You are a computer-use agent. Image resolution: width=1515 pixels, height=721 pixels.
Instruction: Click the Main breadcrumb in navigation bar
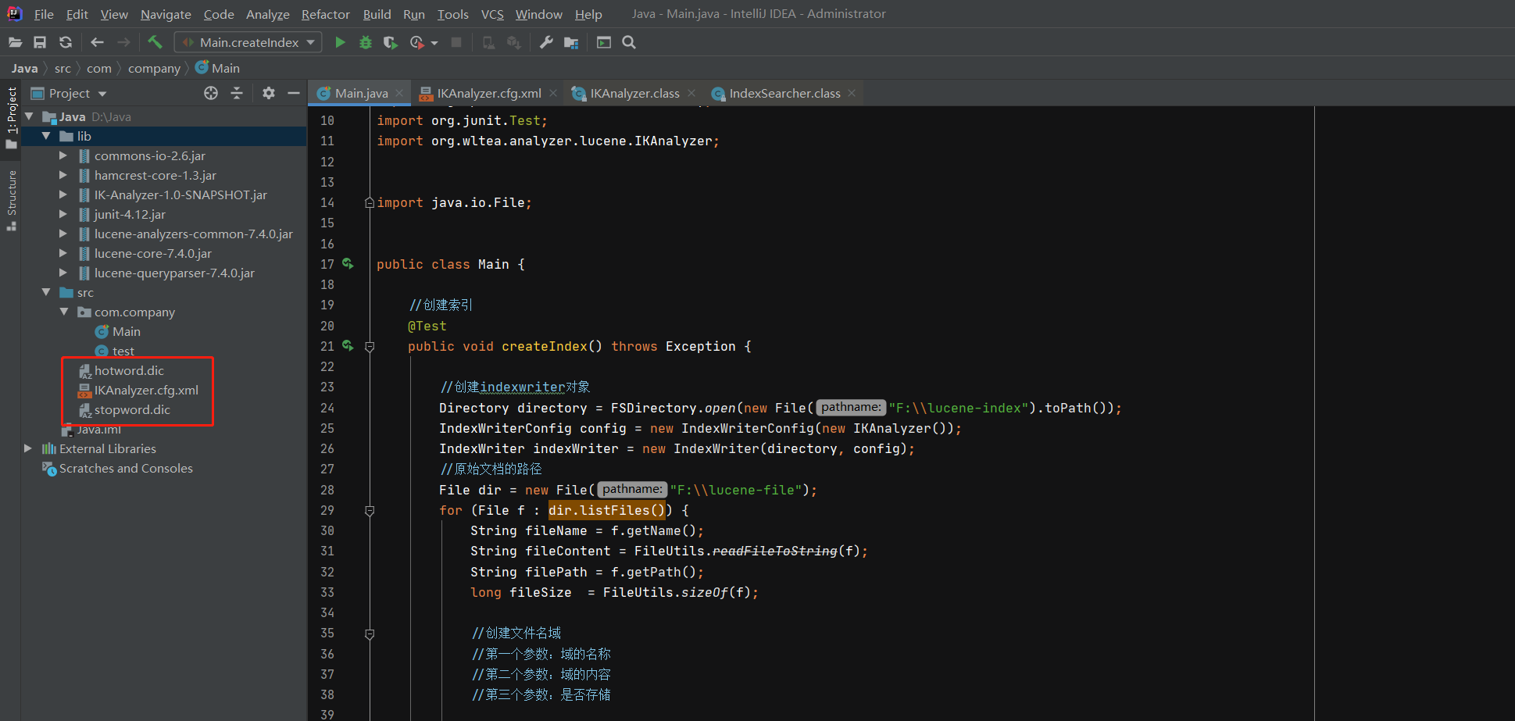tap(217, 68)
